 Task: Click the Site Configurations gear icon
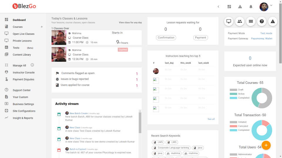6,111
